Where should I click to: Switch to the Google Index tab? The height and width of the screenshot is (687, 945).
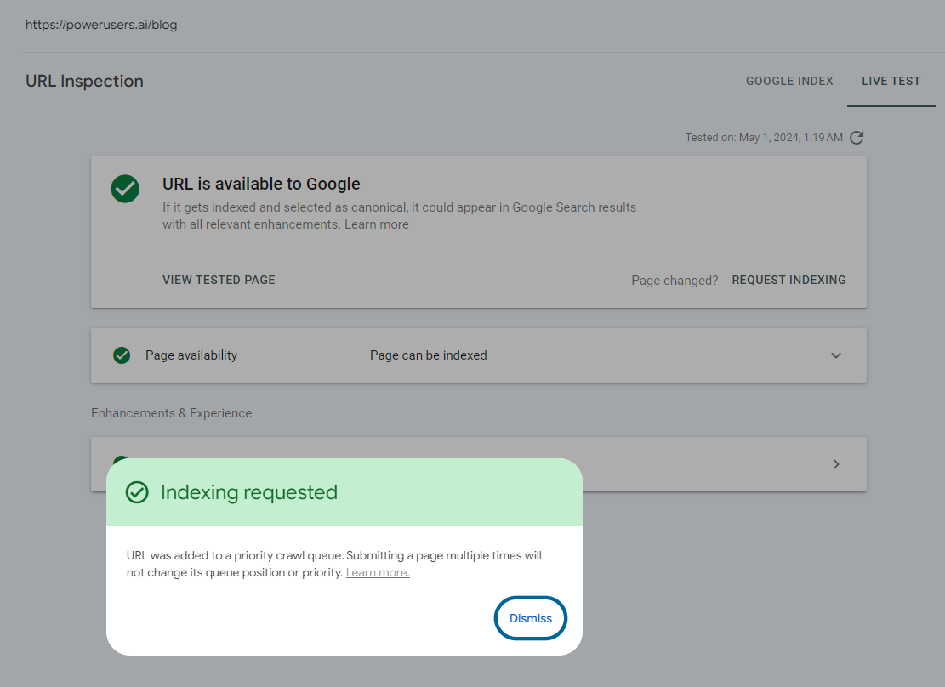789,81
